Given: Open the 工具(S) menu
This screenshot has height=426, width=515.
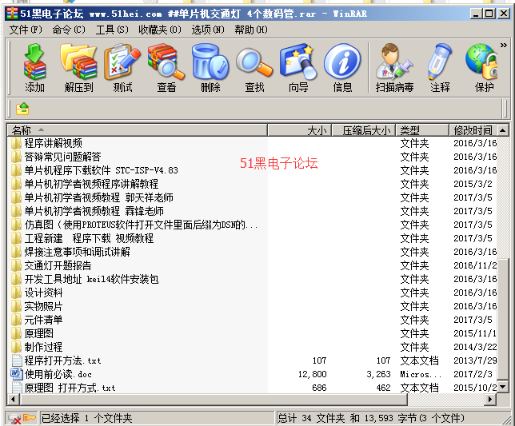Looking at the screenshot, I should tap(112, 30).
